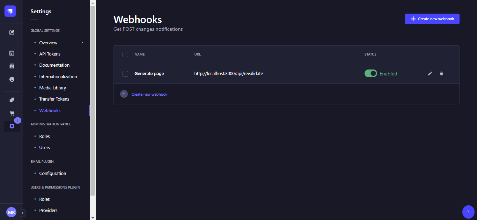Open the help menu question mark button
The image size is (477, 220).
(468, 212)
